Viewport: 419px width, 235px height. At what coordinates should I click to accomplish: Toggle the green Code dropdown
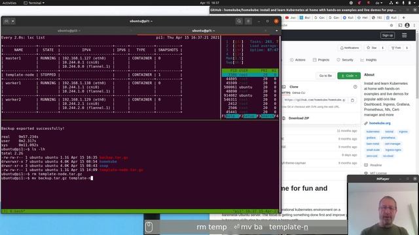click(349, 76)
